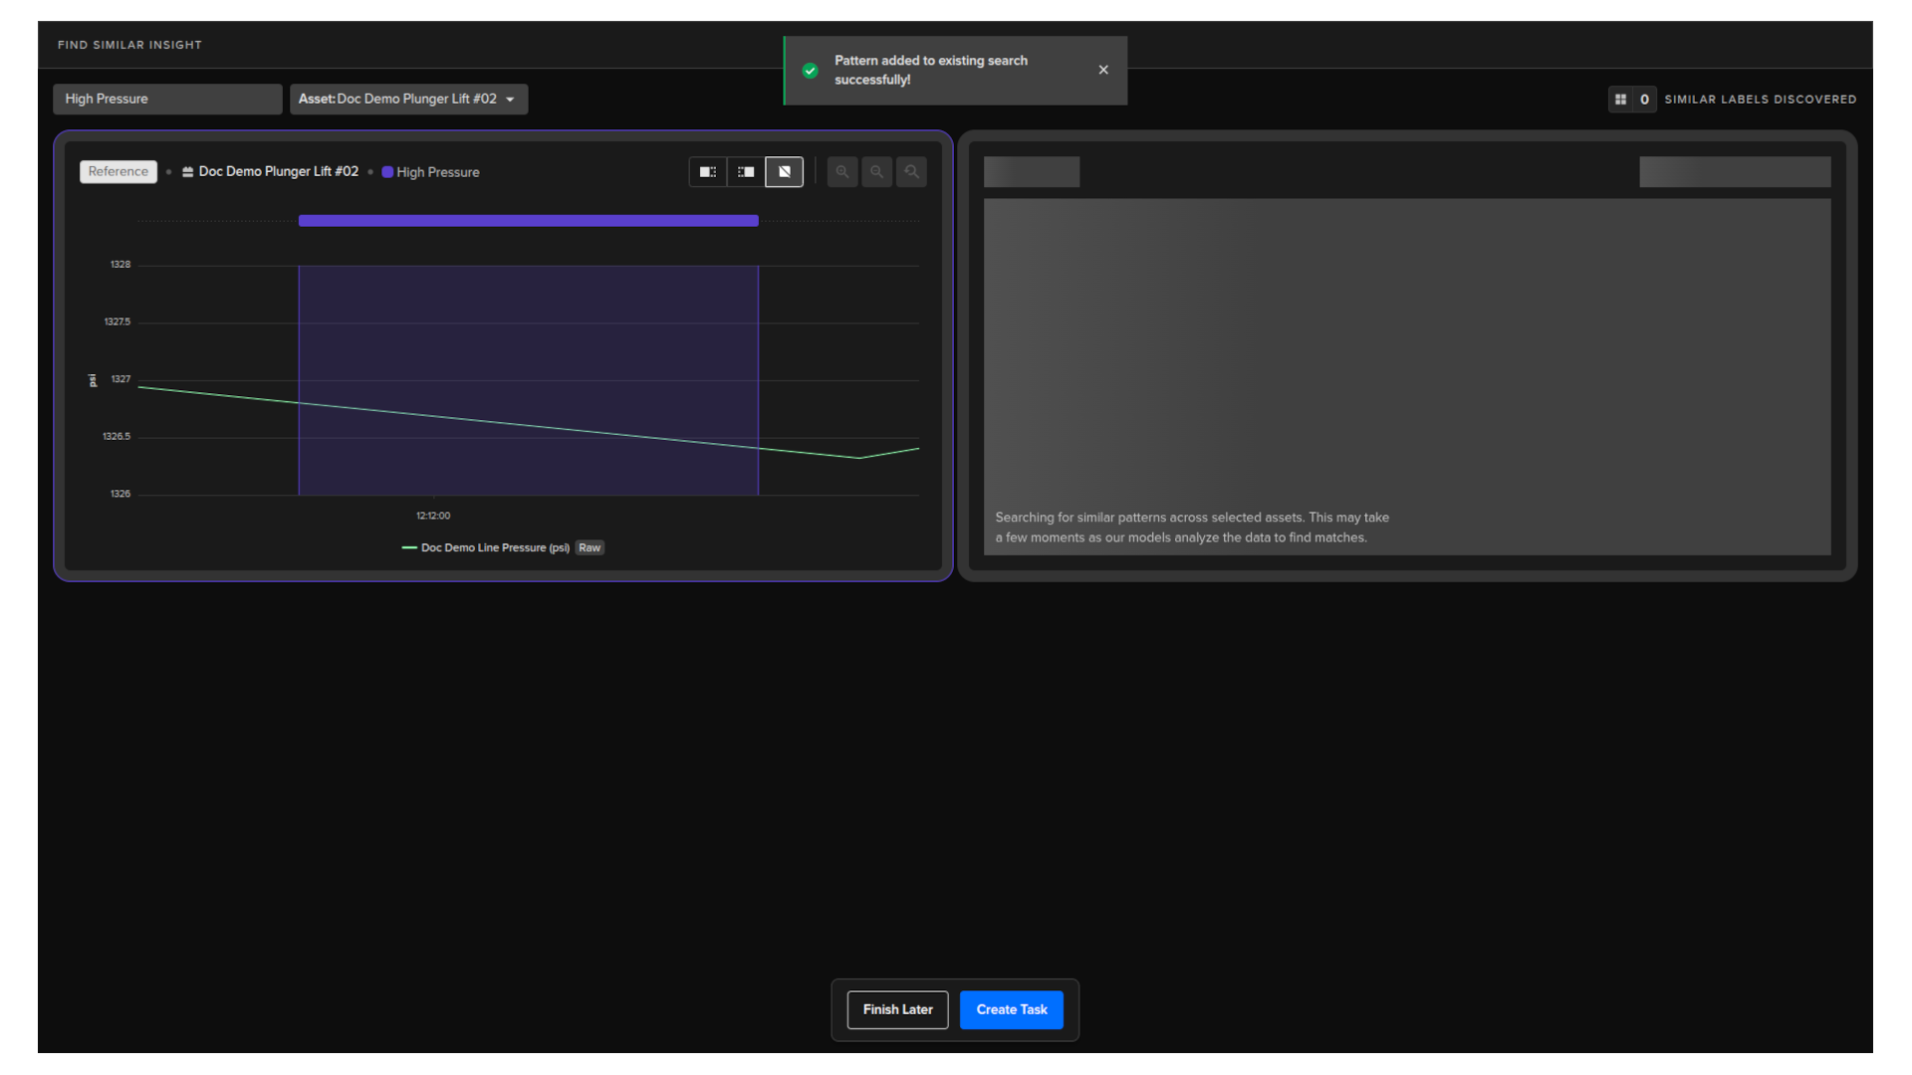Click the High Pressure label name field
The width and height of the screenshot is (1912, 1075).
[x=167, y=99]
